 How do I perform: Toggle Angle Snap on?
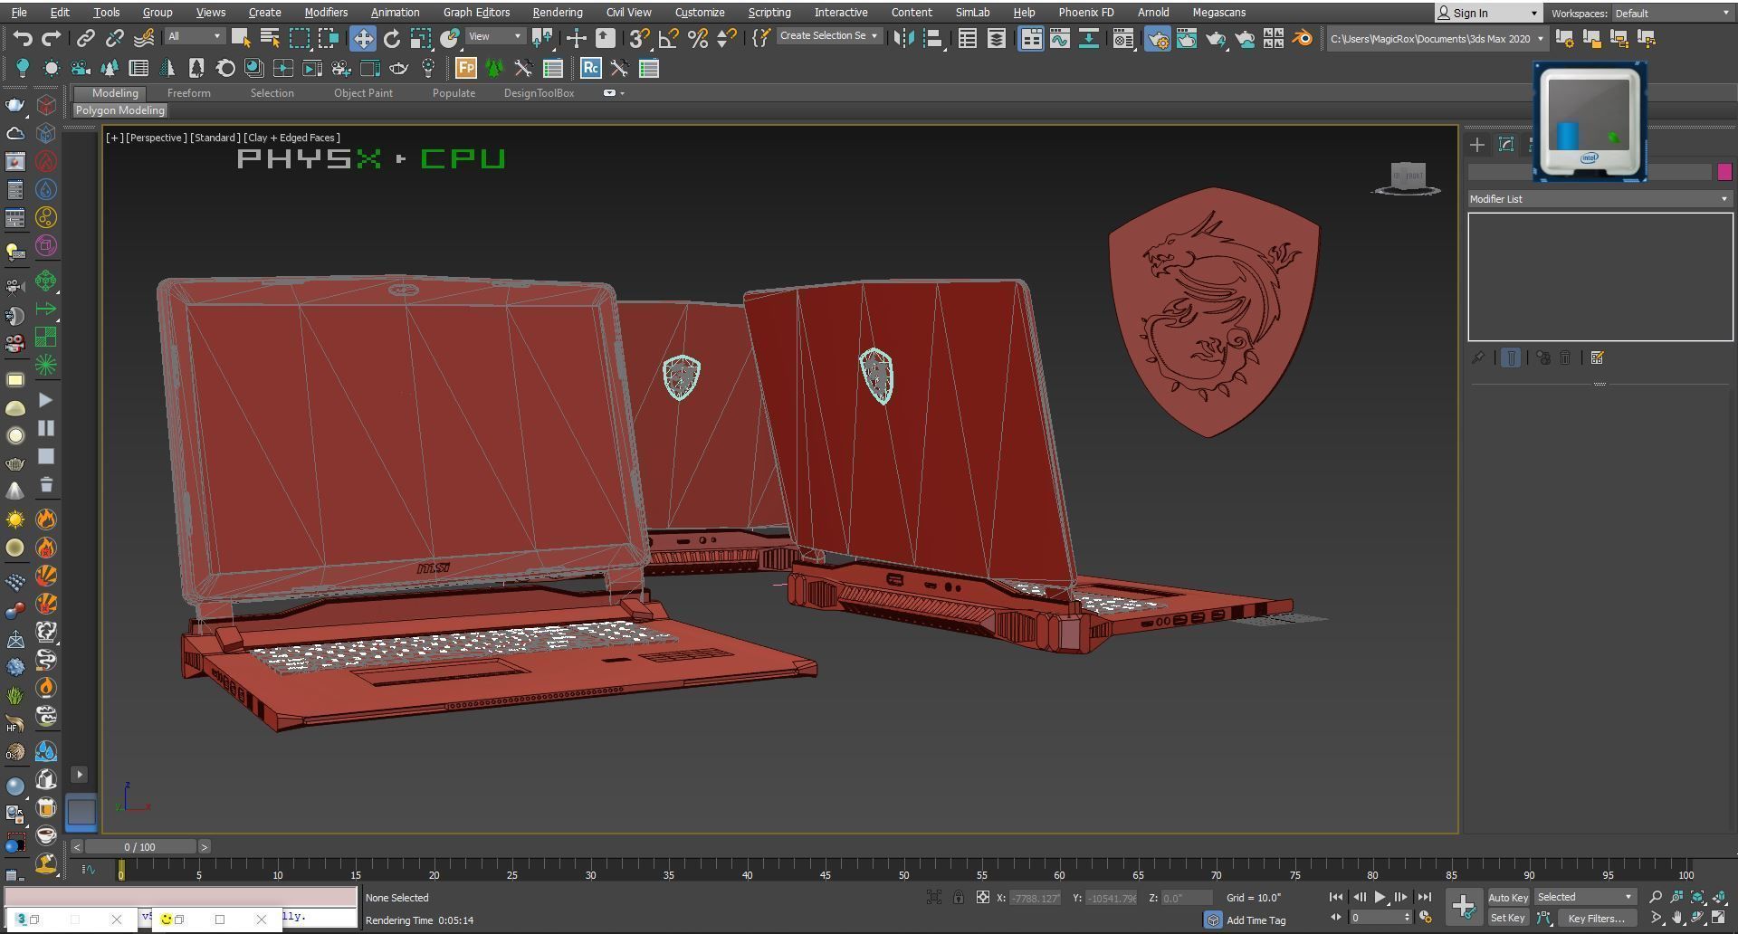667,38
